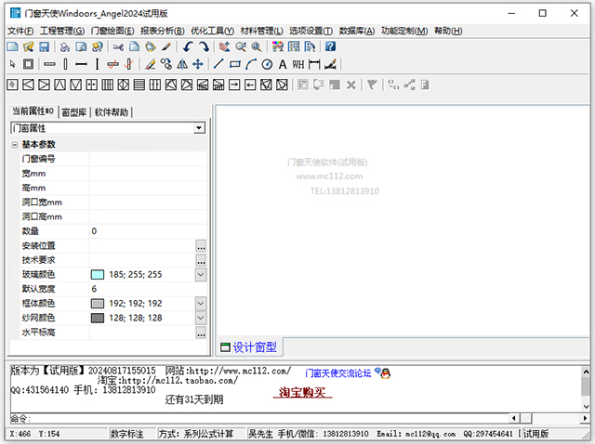Image resolution: width=595 pixels, height=444 pixels.
Task: Open the 数据库(A) menu
Action: coord(357,31)
